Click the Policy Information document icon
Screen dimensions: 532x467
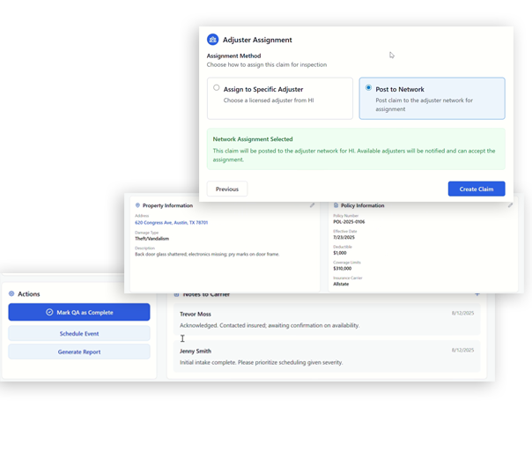point(335,205)
